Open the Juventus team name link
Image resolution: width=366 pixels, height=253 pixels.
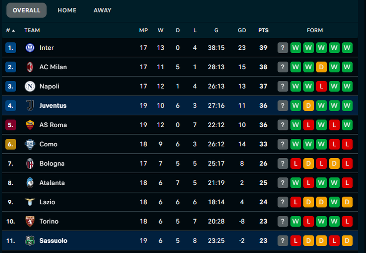53,105
